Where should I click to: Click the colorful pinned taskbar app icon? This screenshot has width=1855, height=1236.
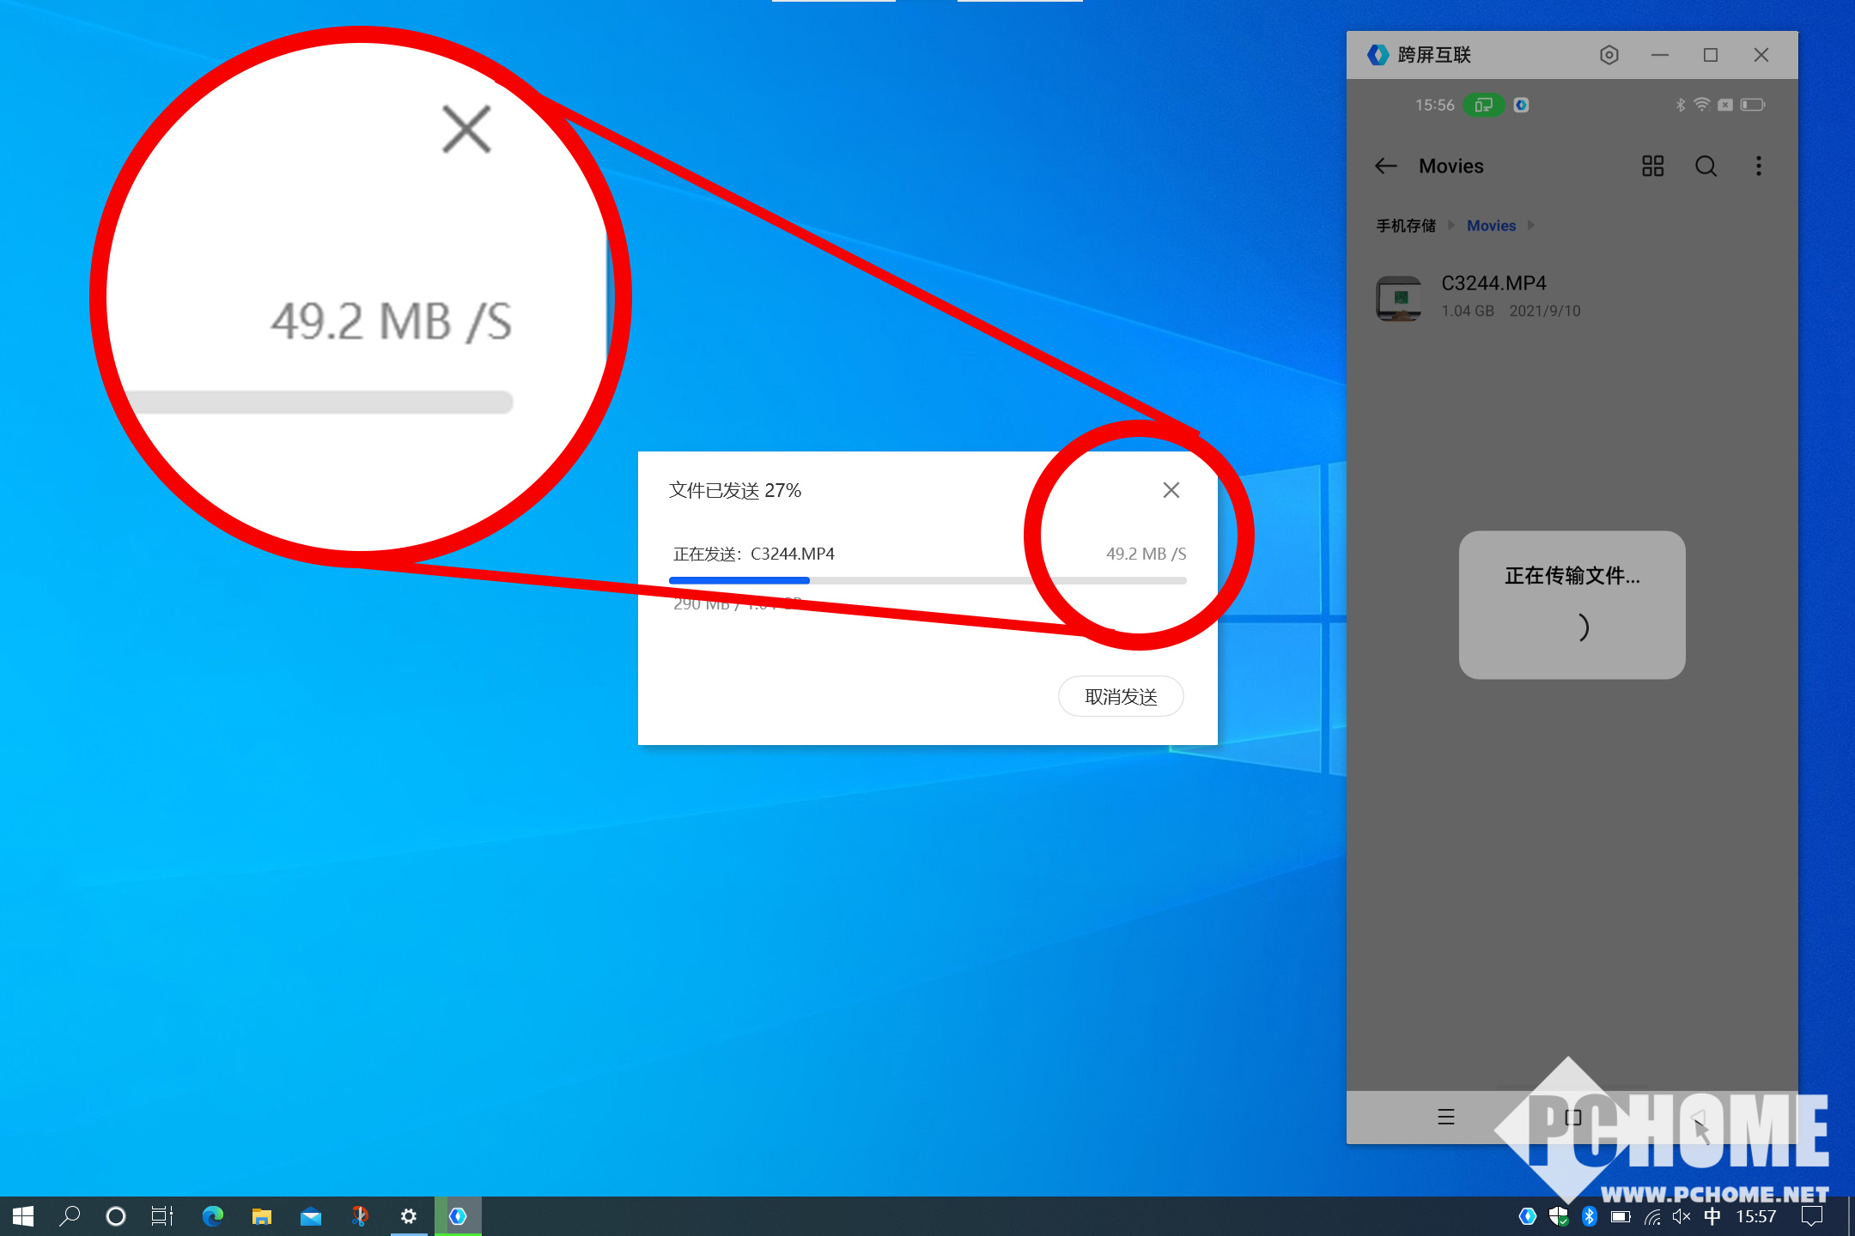[x=360, y=1216]
